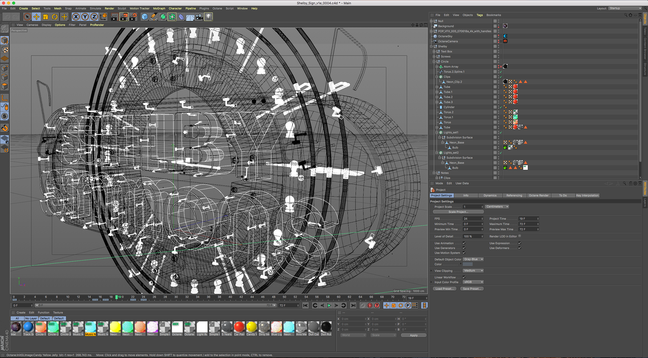This screenshot has width=648, height=358.
Task: Add a Floor environment object
Action: tap(190, 17)
